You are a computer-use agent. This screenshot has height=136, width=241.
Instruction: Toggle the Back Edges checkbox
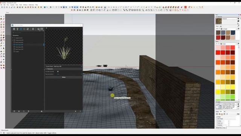coord(217,119)
